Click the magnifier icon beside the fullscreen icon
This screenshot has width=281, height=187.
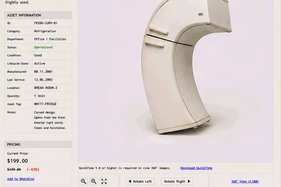94,181
